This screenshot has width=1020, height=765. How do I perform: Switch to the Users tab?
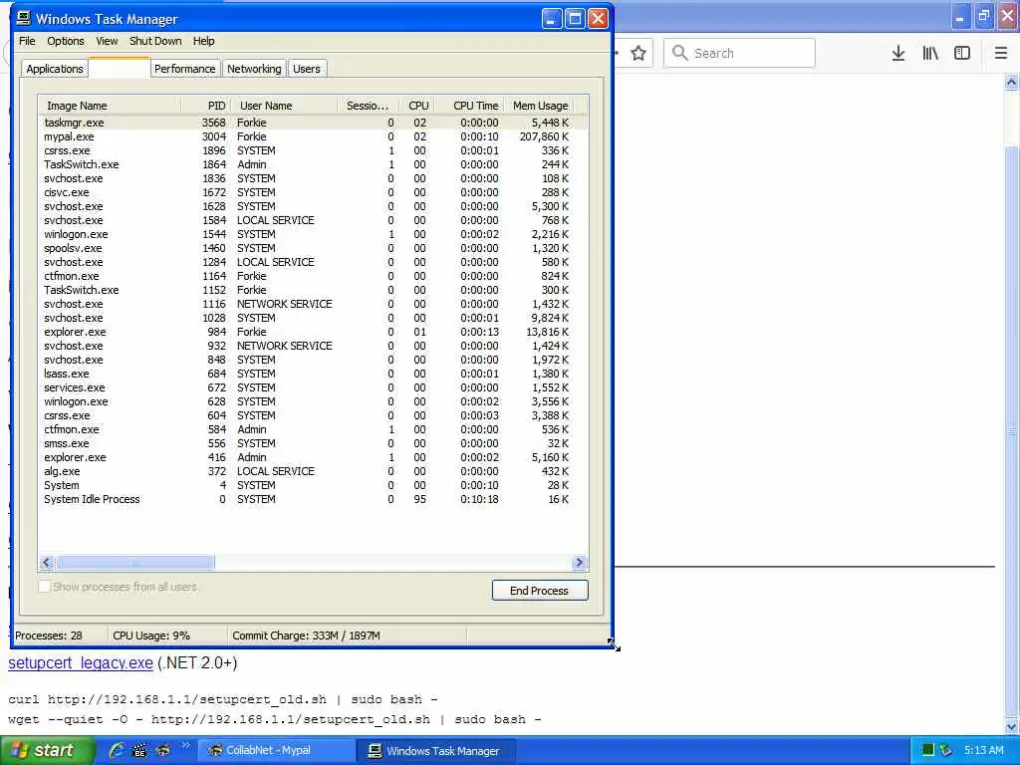(x=307, y=69)
